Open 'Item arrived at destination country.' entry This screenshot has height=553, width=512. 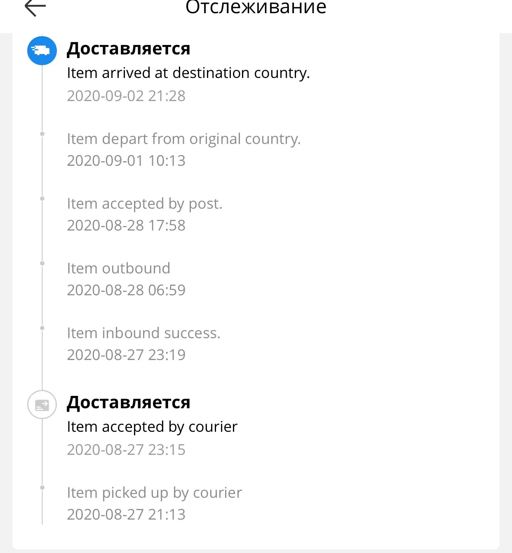pyautogui.click(x=188, y=73)
